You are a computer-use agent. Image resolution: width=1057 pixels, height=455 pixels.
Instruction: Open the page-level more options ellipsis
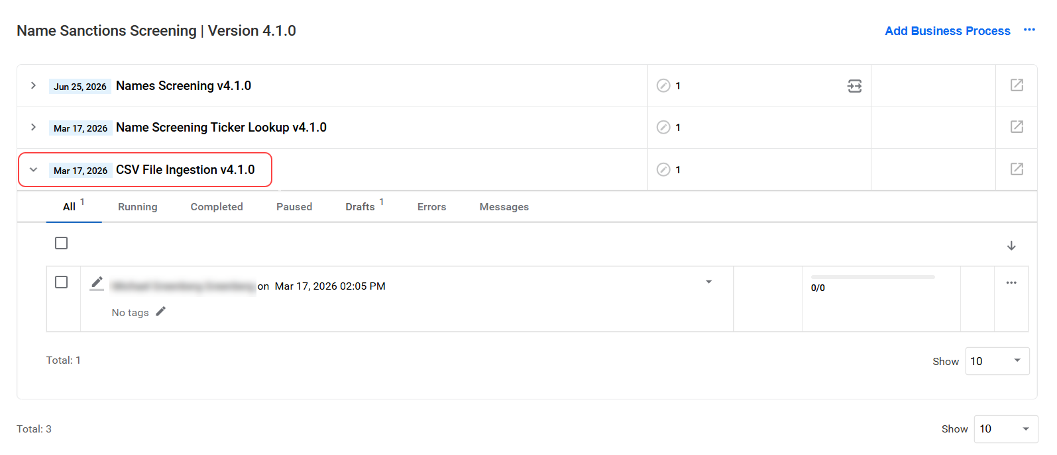pyautogui.click(x=1029, y=30)
